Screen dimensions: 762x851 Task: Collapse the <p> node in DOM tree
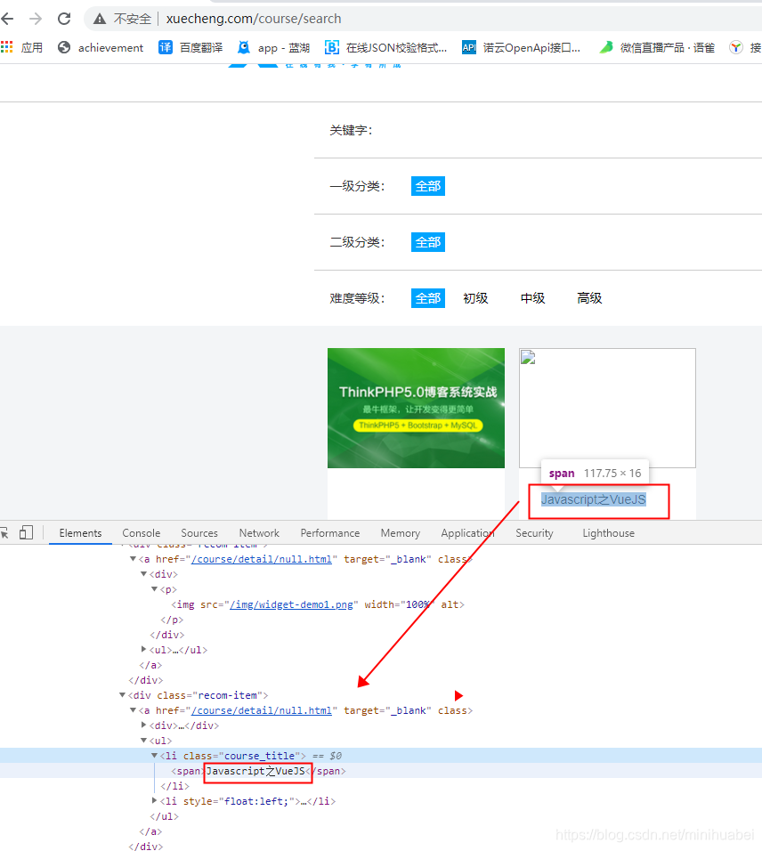[155, 589]
